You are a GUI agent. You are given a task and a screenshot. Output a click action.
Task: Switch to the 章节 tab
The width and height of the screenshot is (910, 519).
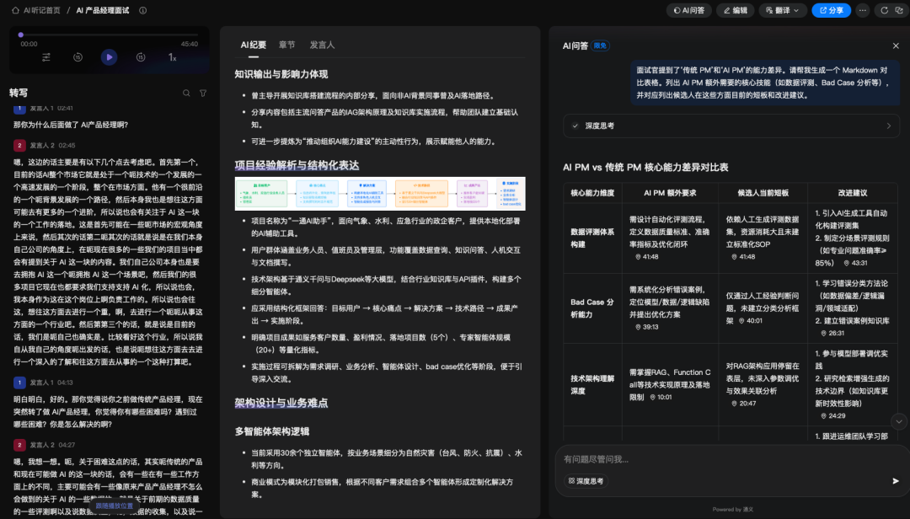point(286,45)
